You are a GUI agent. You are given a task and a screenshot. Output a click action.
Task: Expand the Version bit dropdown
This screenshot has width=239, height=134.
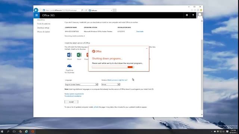pyautogui.click(x=111, y=84)
